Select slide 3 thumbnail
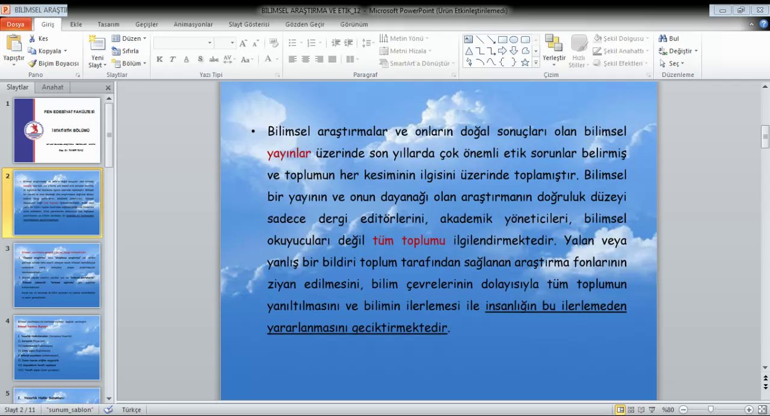This screenshot has height=416, width=770. tap(57, 275)
